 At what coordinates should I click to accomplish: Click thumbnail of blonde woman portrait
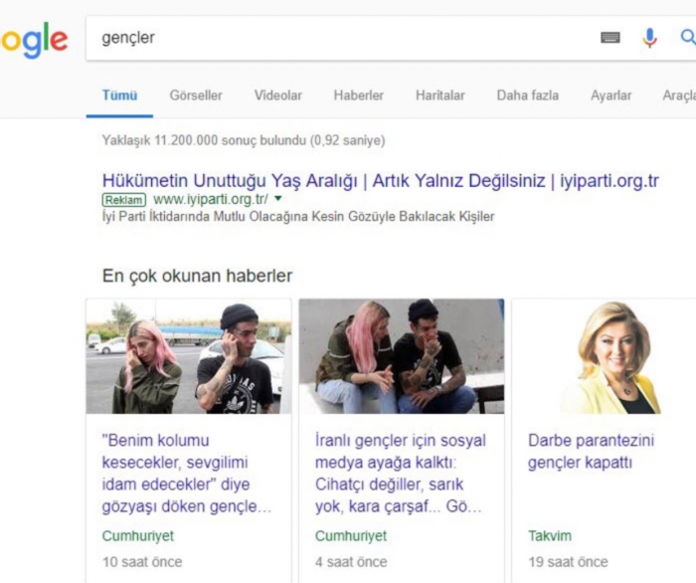(609, 356)
